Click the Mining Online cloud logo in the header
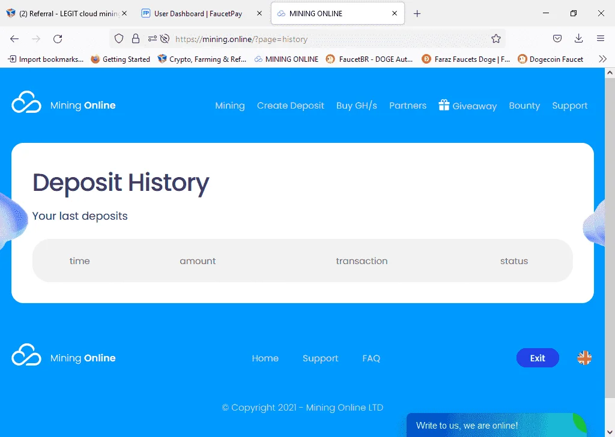Screen dimensions: 615x437 [26, 102]
